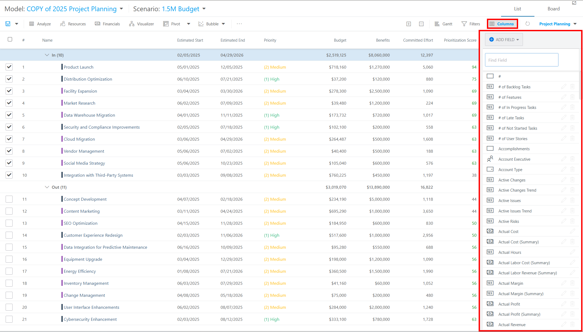Sort by Estimated Start column header

pos(190,40)
